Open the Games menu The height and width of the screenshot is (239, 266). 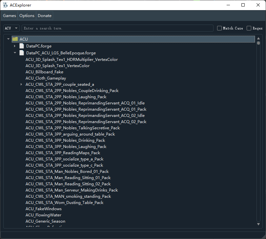(10, 16)
